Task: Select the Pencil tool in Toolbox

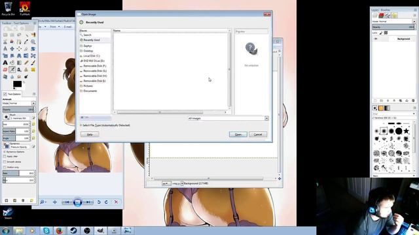Action: [26, 63]
